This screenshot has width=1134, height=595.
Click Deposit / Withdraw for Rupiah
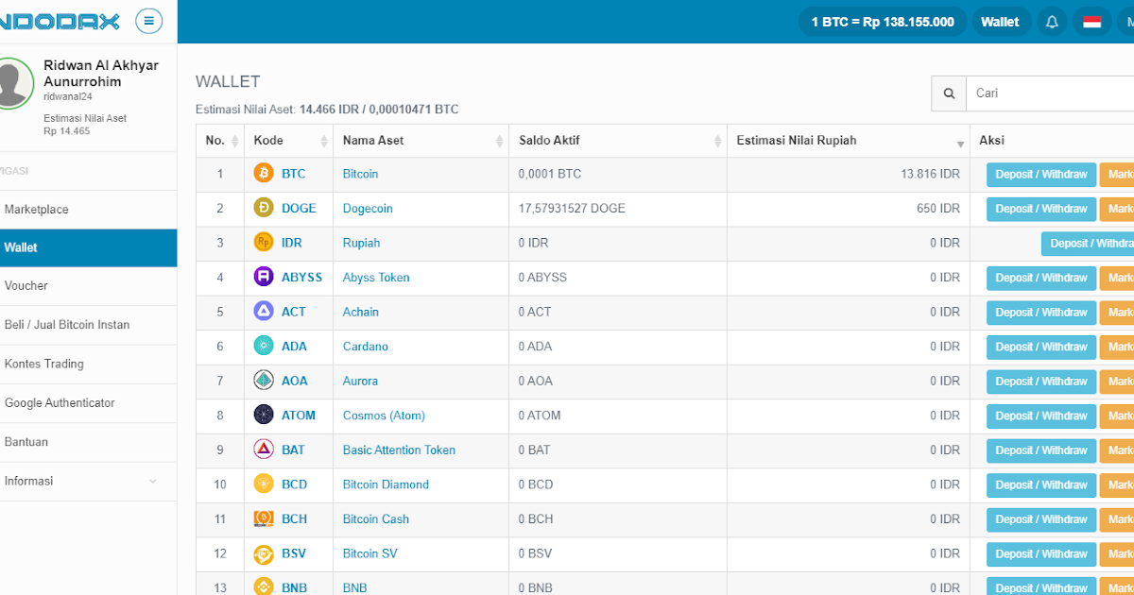point(1088,244)
